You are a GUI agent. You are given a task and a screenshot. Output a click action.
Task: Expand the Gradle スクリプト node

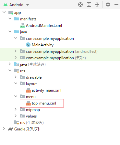4,129
